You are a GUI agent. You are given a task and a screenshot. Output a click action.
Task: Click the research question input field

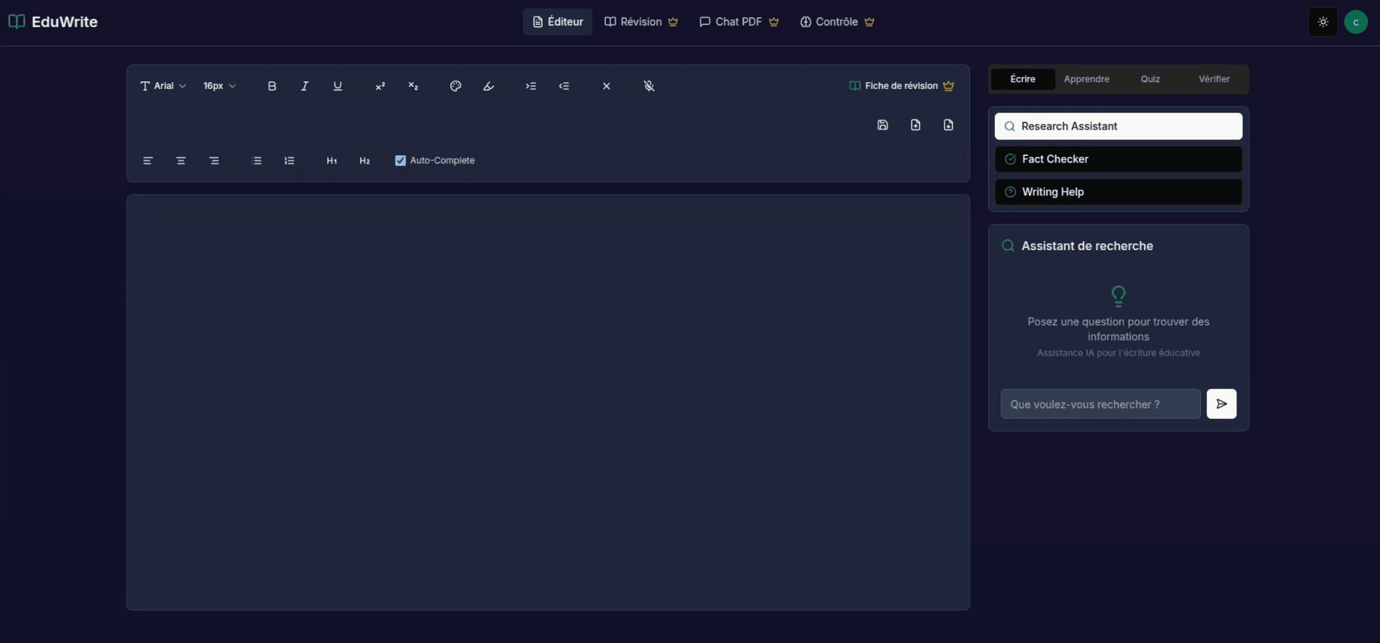click(1100, 404)
